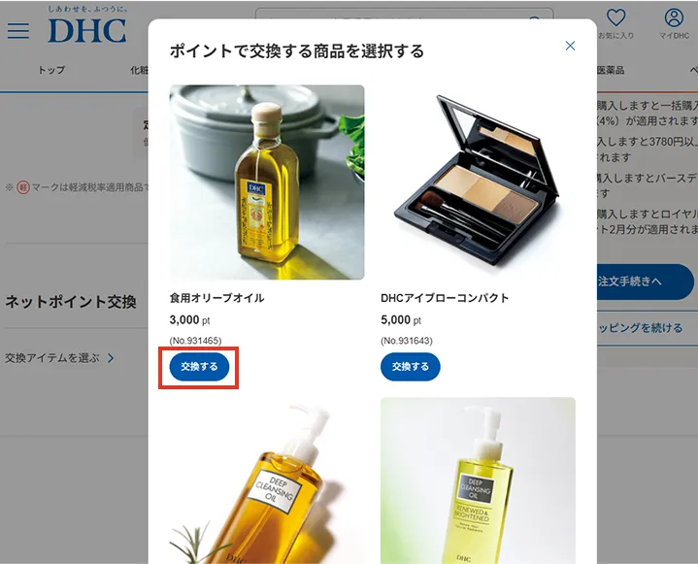Open favorites heart icon
Screen dimensions: 698x564
616,17
